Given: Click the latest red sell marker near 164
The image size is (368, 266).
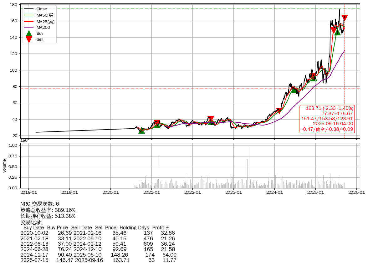Looking at the screenshot, I should (x=345, y=18).
